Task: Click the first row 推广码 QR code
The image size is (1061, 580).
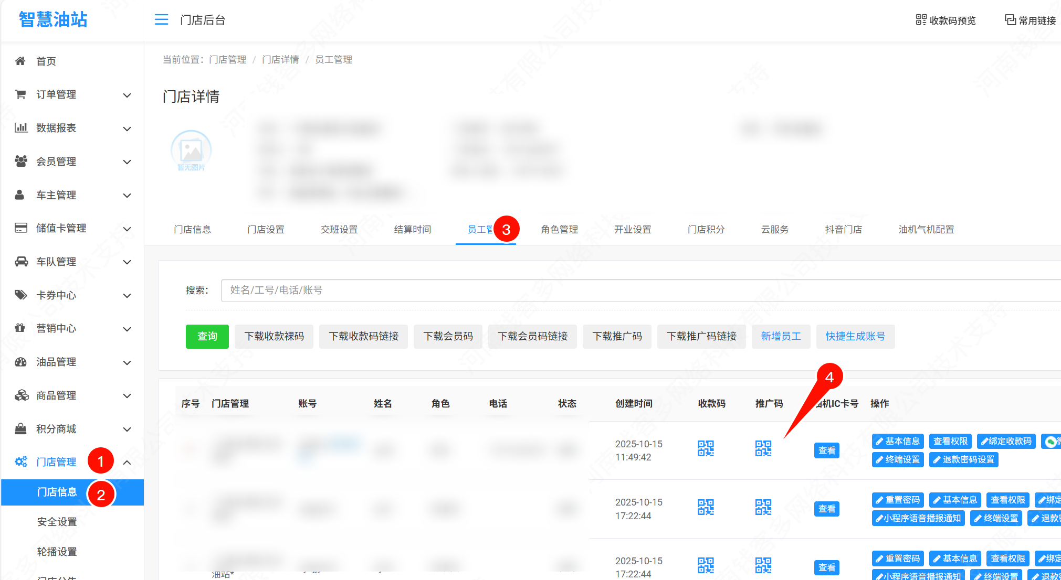Action: [763, 448]
